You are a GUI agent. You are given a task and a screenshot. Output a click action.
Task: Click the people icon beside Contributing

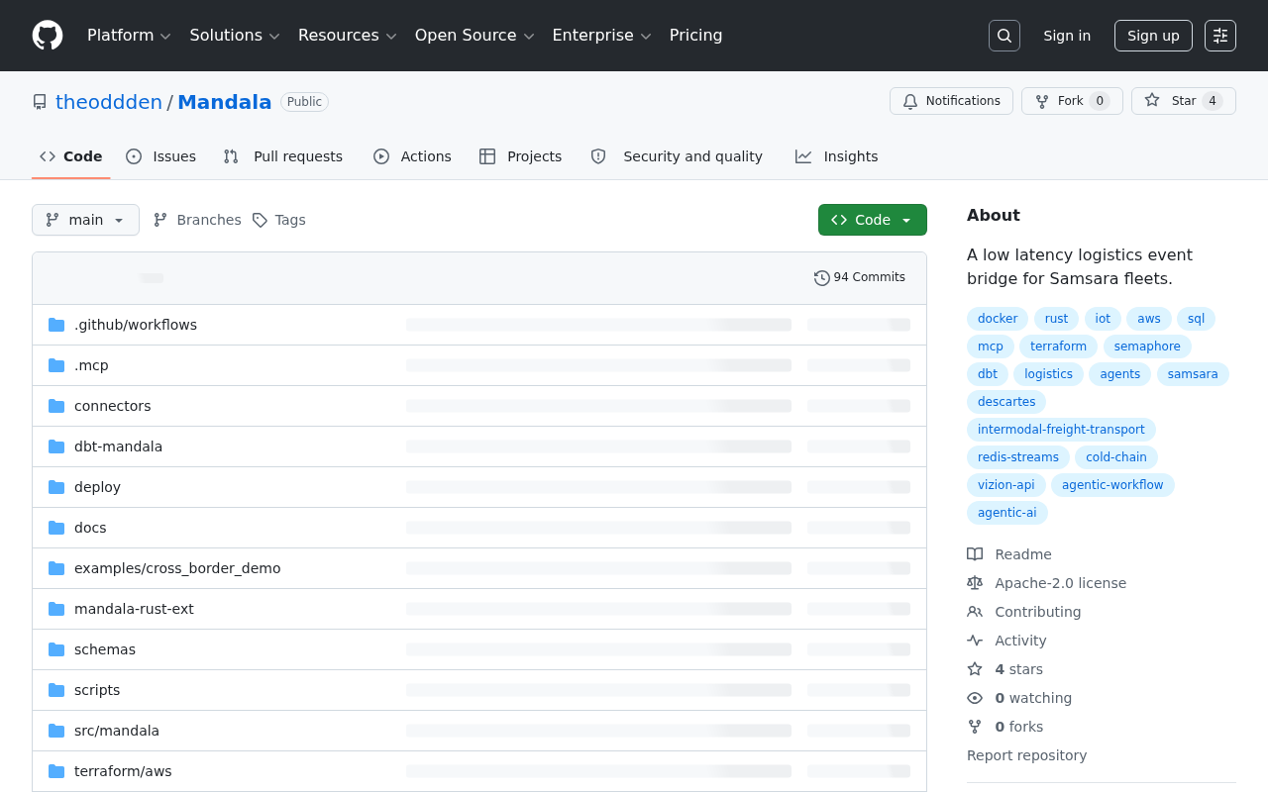[975, 612]
